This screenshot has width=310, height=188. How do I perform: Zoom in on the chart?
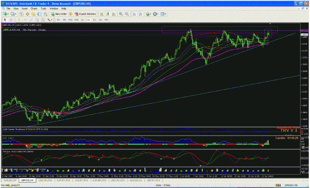click(x=121, y=14)
